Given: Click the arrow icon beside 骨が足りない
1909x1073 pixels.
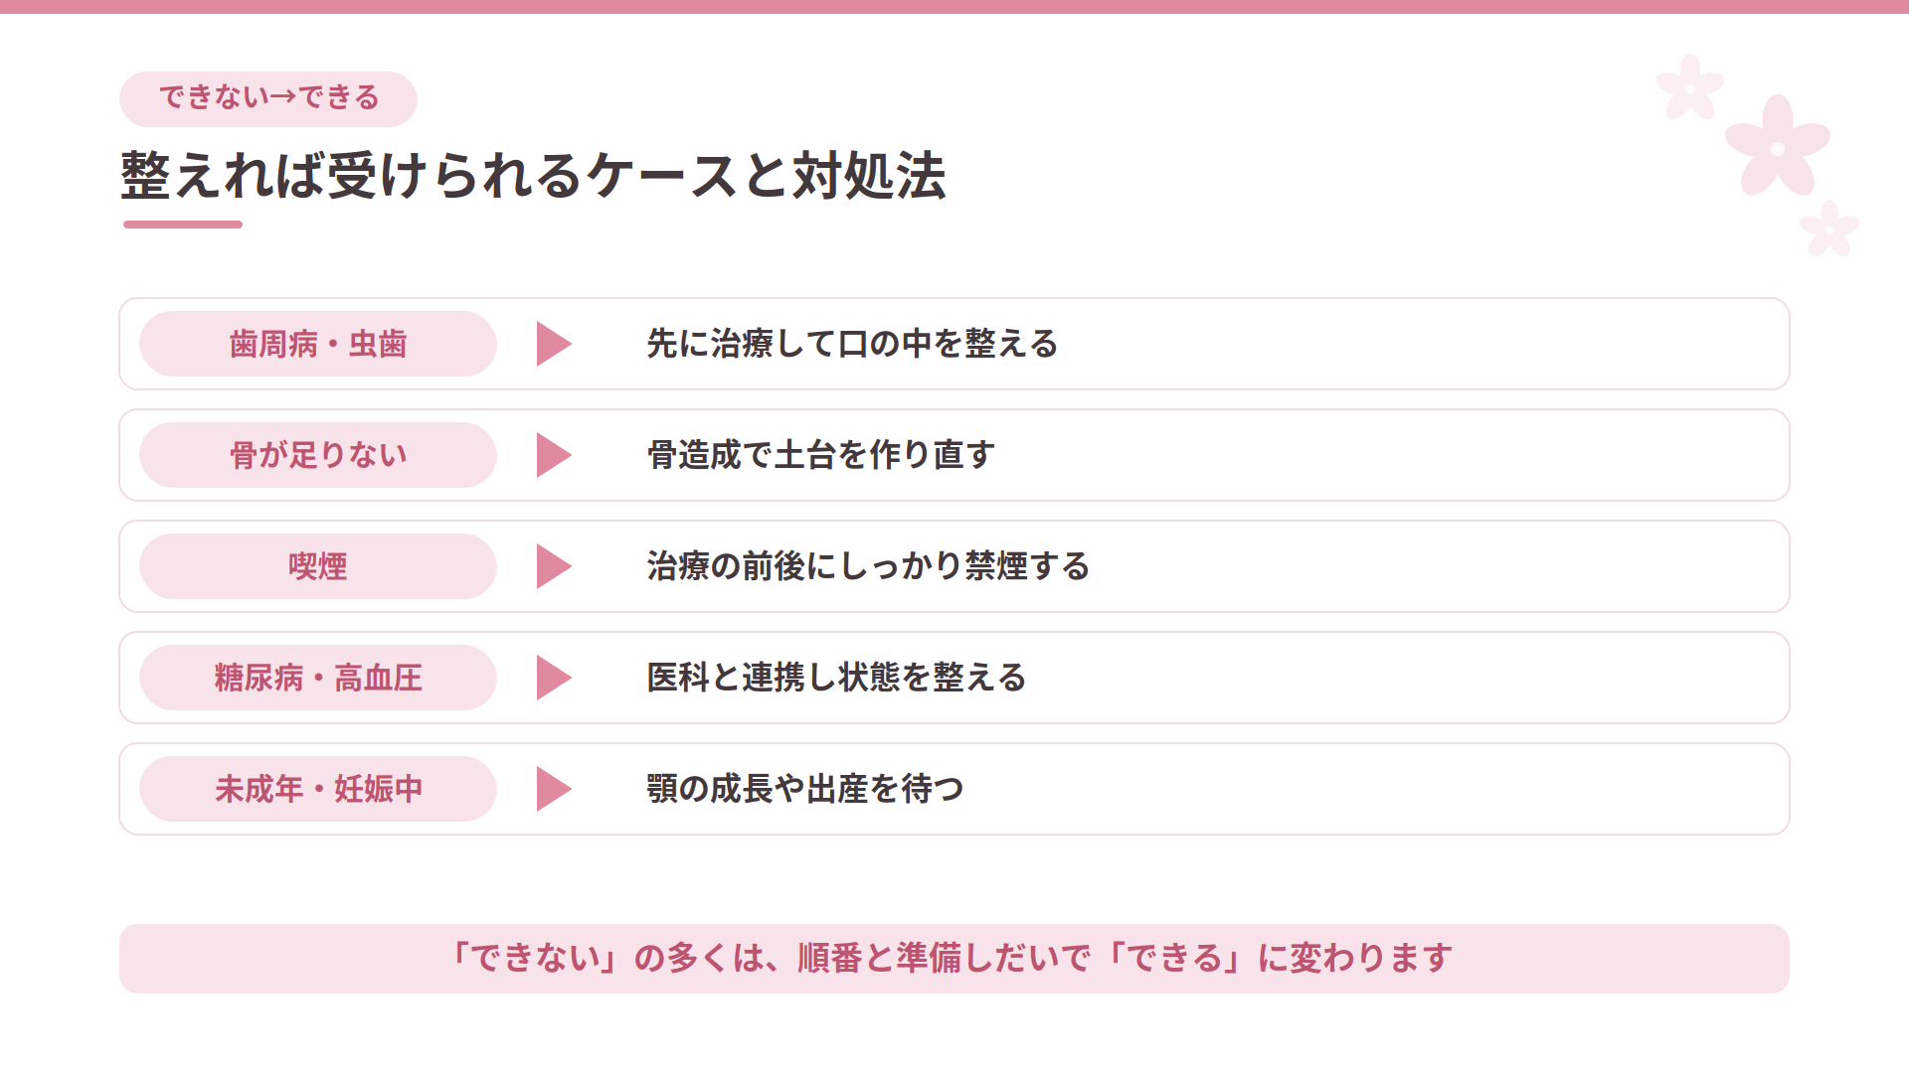Looking at the screenshot, I should coord(554,455).
